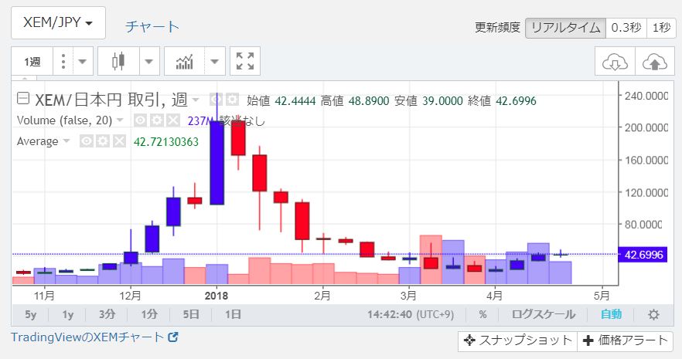Open the TradingViewのXEMチャート link
Screen dimensions: 682x359
[87, 337]
